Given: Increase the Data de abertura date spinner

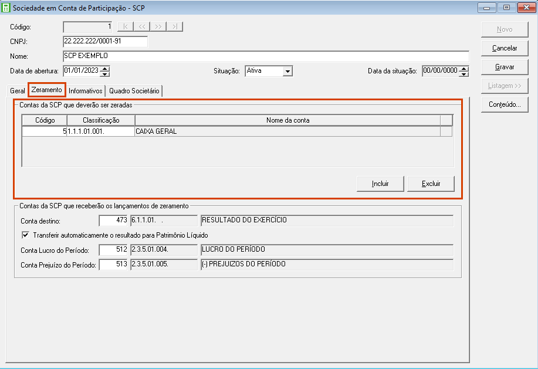Looking at the screenshot, I should tap(105, 68).
